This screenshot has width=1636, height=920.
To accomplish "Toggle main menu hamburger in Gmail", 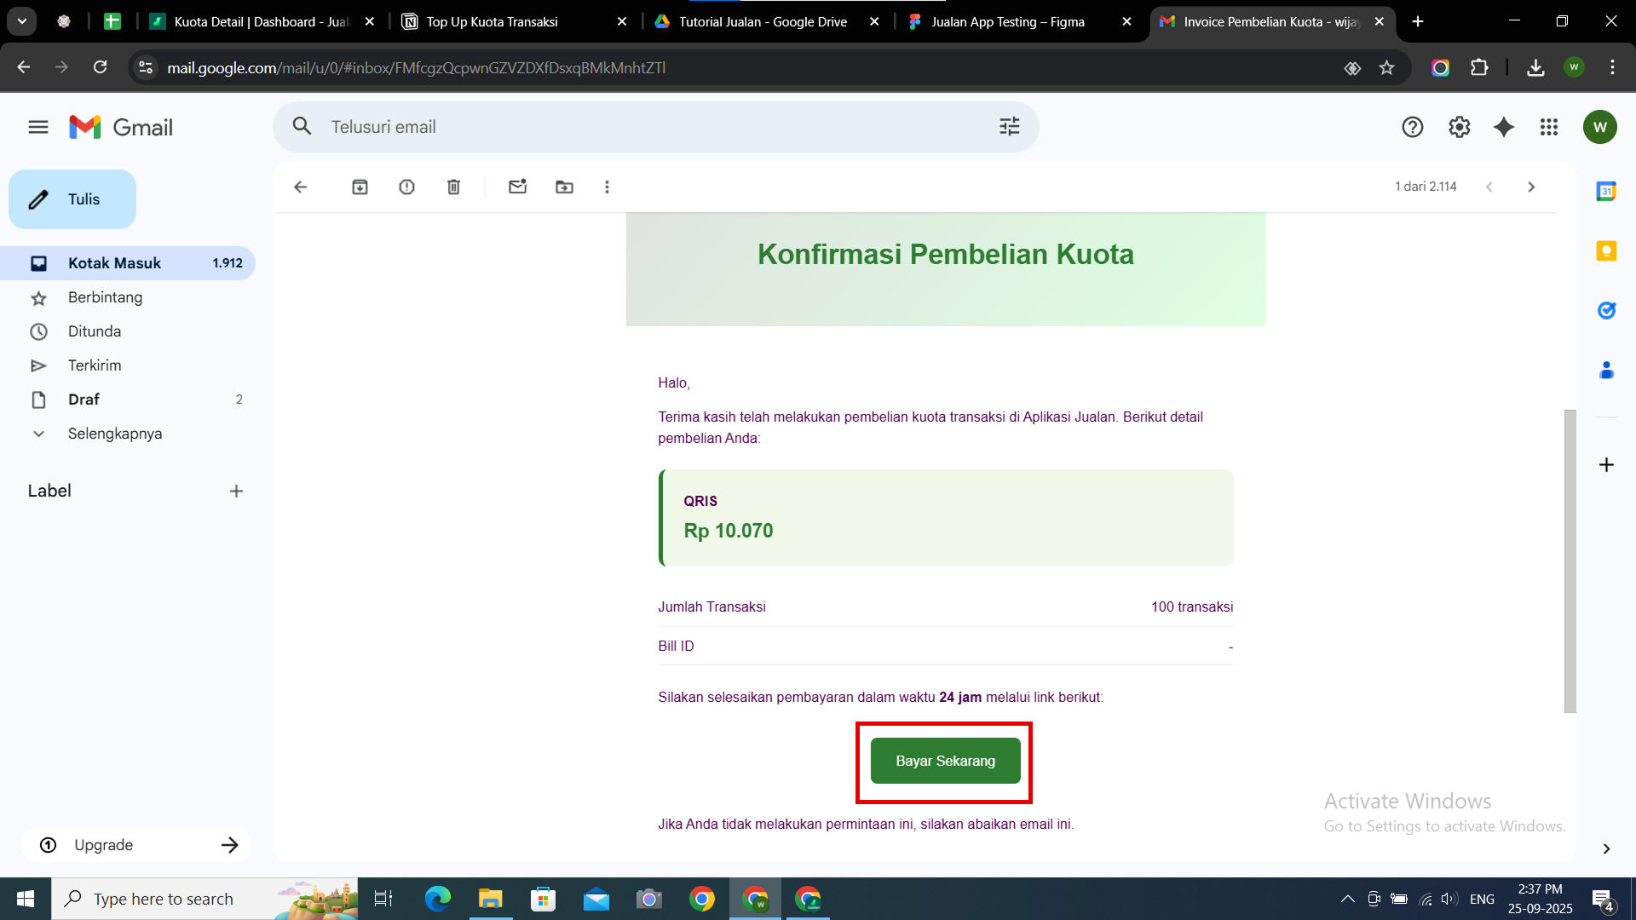I will point(37,127).
